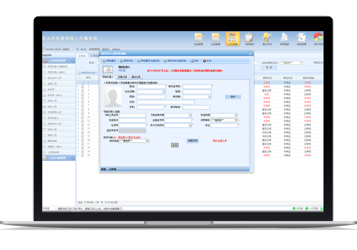
Task: Open 项目登记 icon in top toolbar
Action: [x=250, y=38]
